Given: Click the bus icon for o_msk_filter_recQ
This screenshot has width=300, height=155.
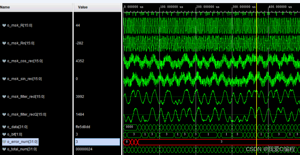Looking at the screenshot, I should tap(4, 115).
